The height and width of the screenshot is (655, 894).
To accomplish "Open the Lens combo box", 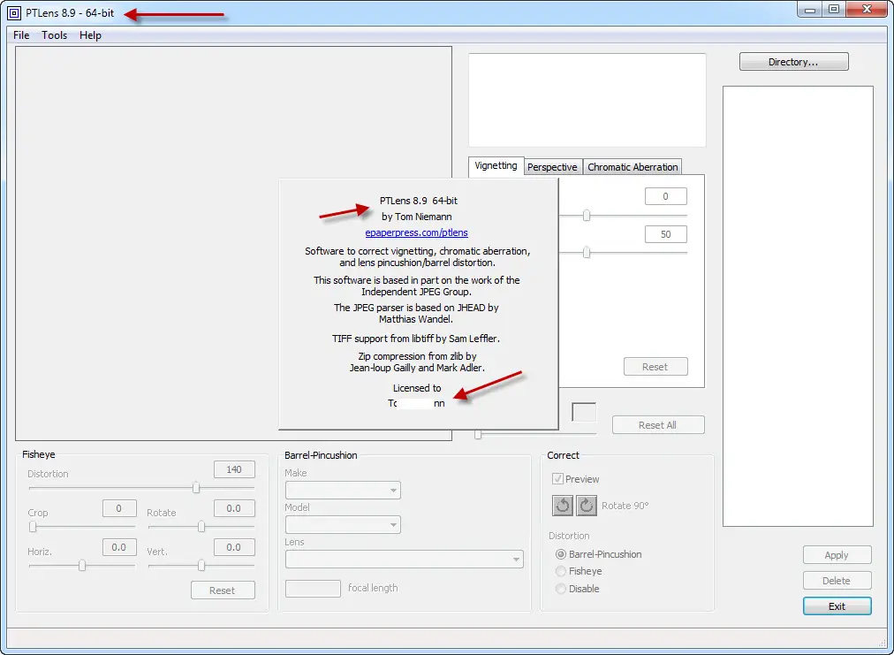I will 405,560.
